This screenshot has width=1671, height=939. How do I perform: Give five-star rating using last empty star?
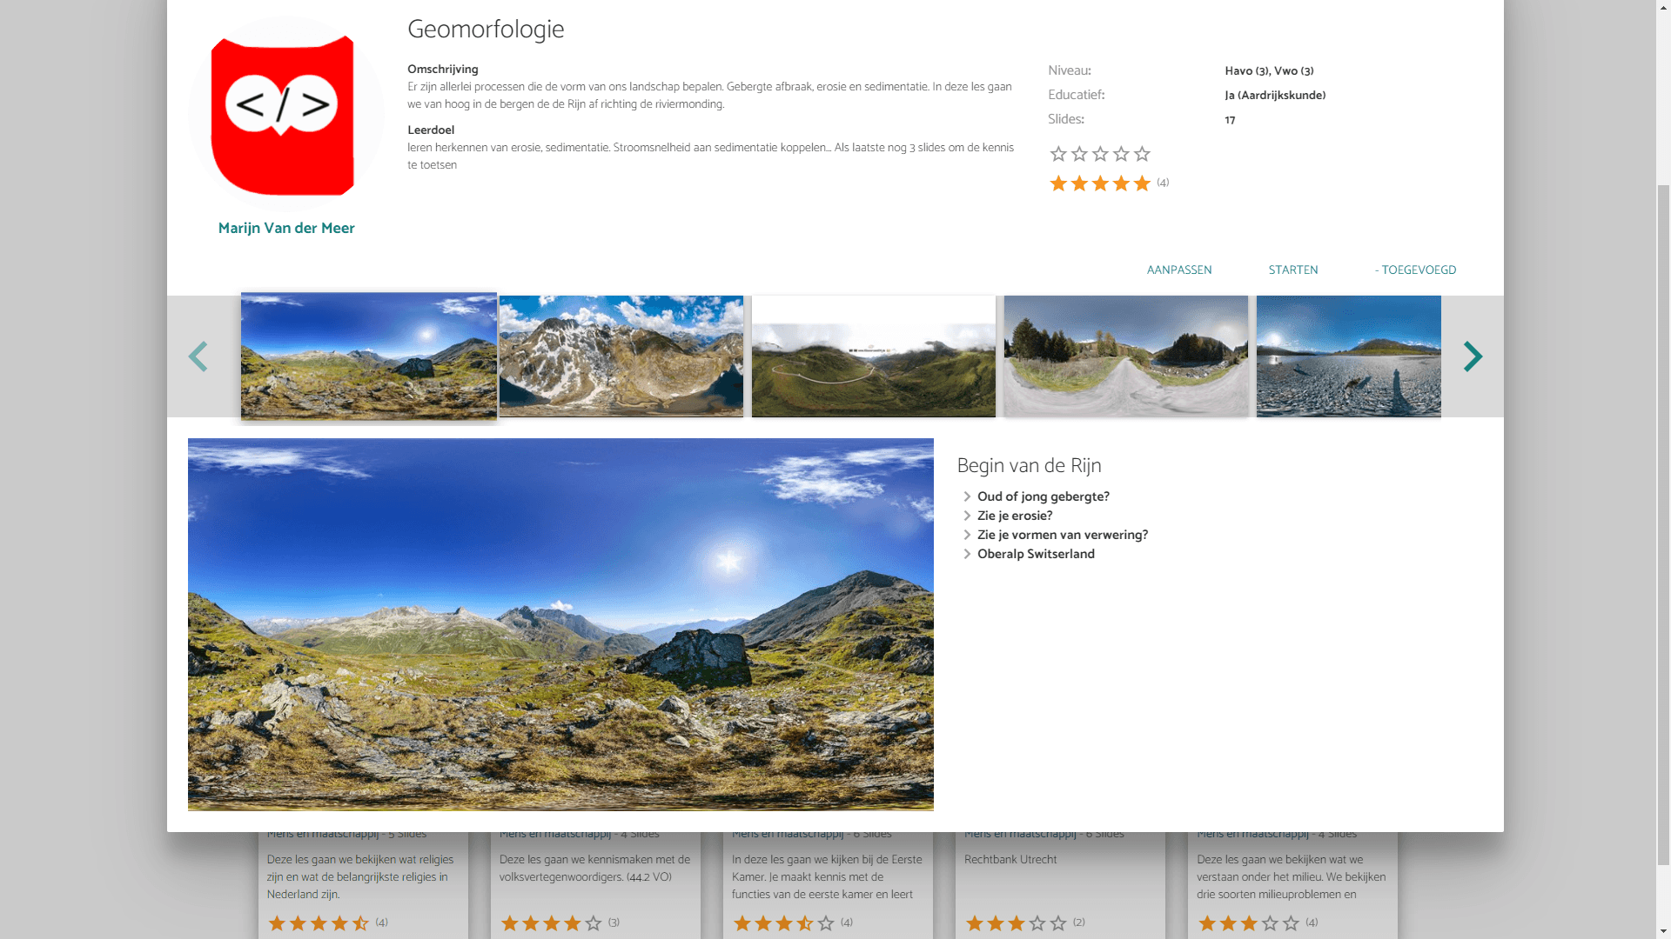(1142, 154)
